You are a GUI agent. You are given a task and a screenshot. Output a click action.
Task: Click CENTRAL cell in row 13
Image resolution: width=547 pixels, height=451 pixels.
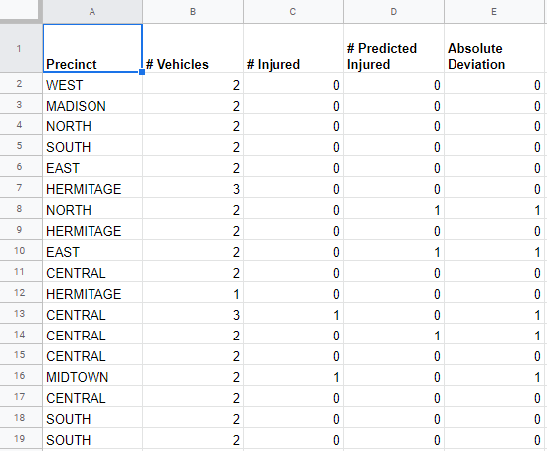(x=92, y=314)
